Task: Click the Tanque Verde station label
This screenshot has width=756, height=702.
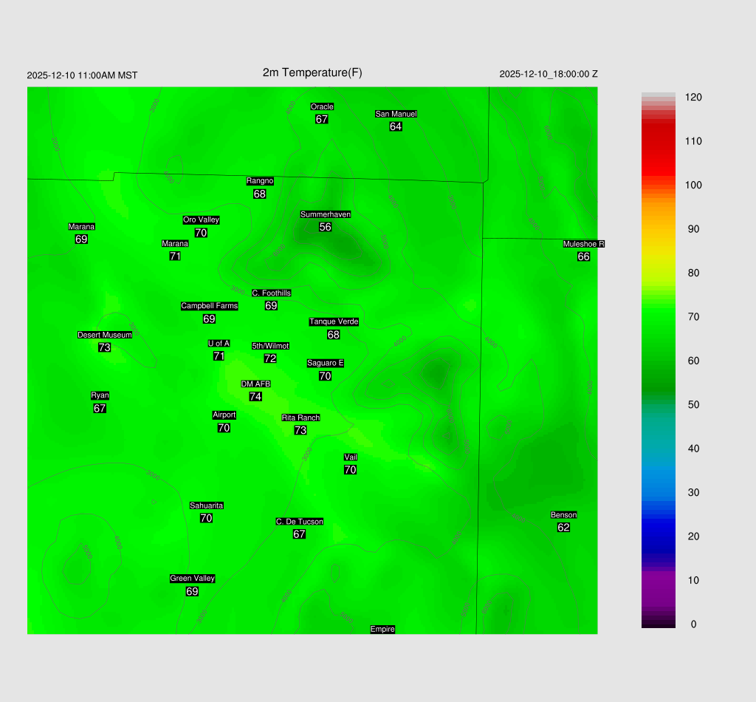Action: click(x=334, y=321)
